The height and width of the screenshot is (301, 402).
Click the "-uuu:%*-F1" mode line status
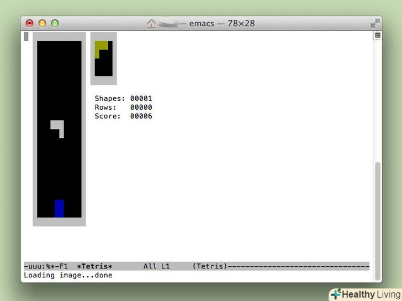click(x=46, y=266)
